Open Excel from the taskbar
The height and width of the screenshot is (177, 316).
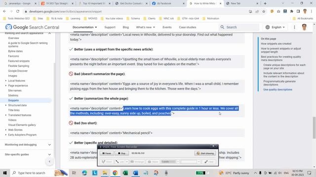pos(125,173)
